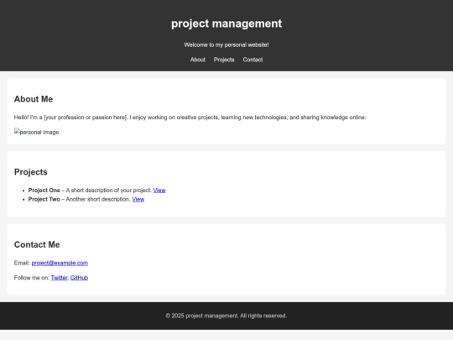Click 'Welcome to my personal website!' tagline
Image resolution: width=453 pixels, height=340 pixels.
[226, 44]
